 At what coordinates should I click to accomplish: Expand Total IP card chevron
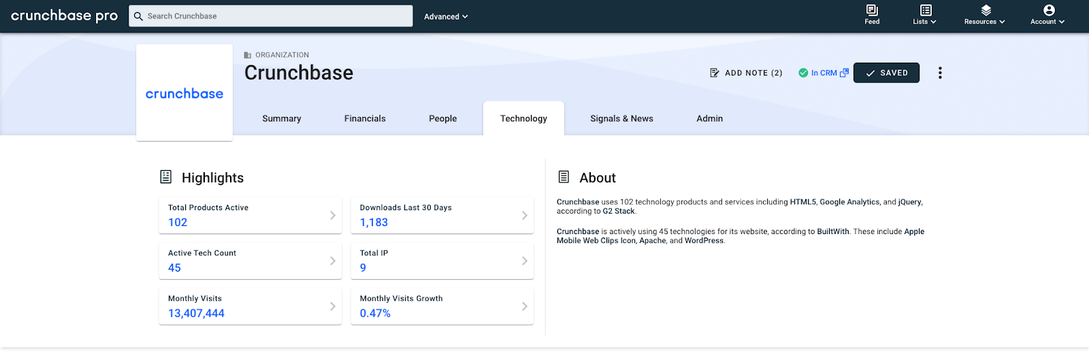click(525, 261)
